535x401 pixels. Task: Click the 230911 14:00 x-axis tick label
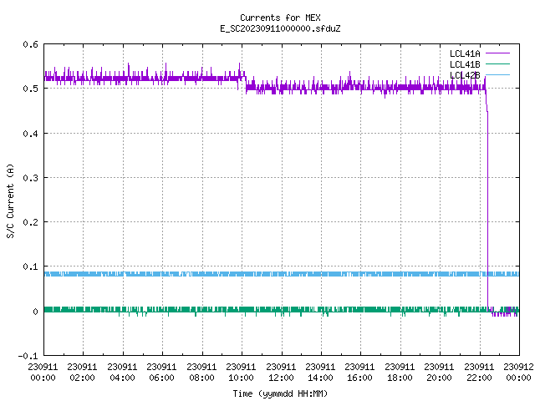tap(320, 373)
